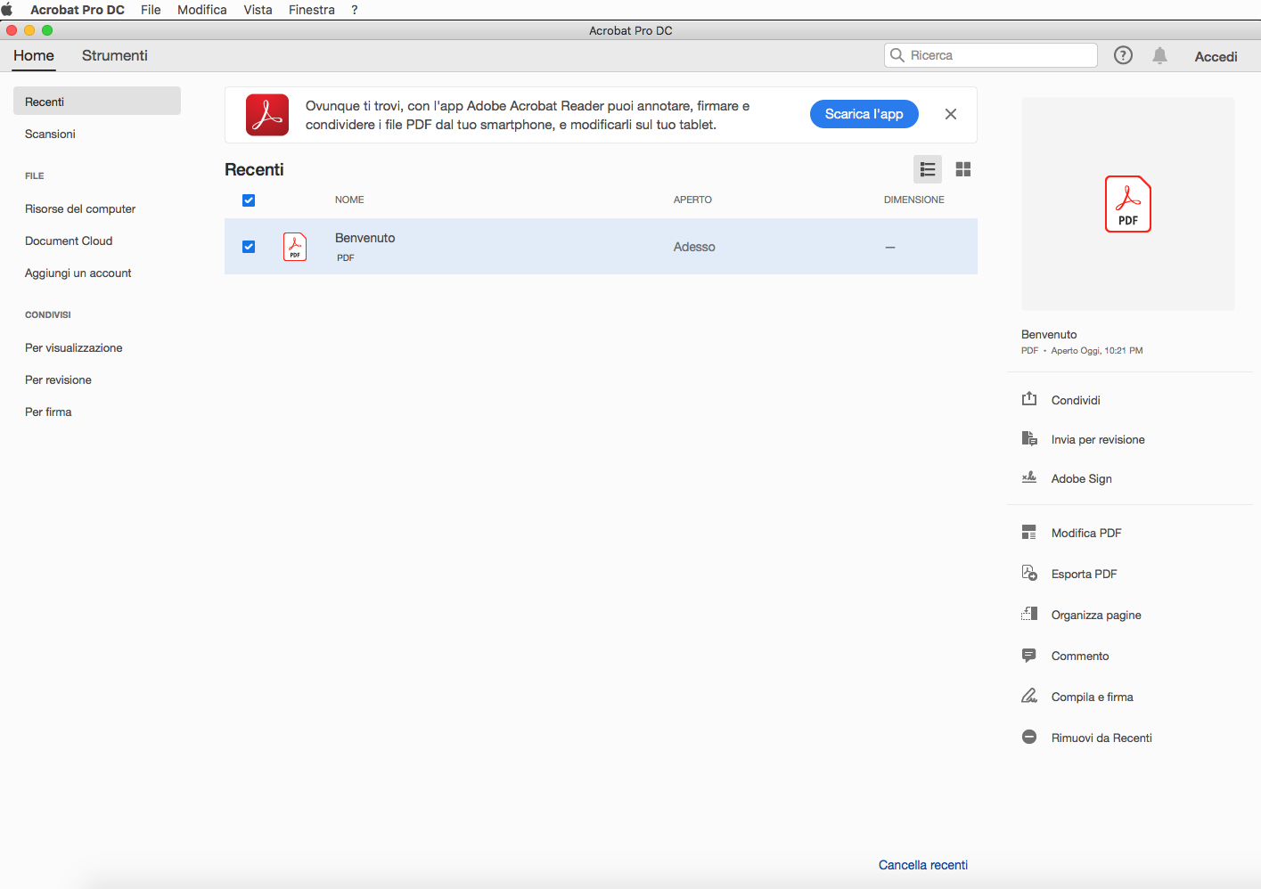Click the Invia per revisione label

click(x=1098, y=439)
